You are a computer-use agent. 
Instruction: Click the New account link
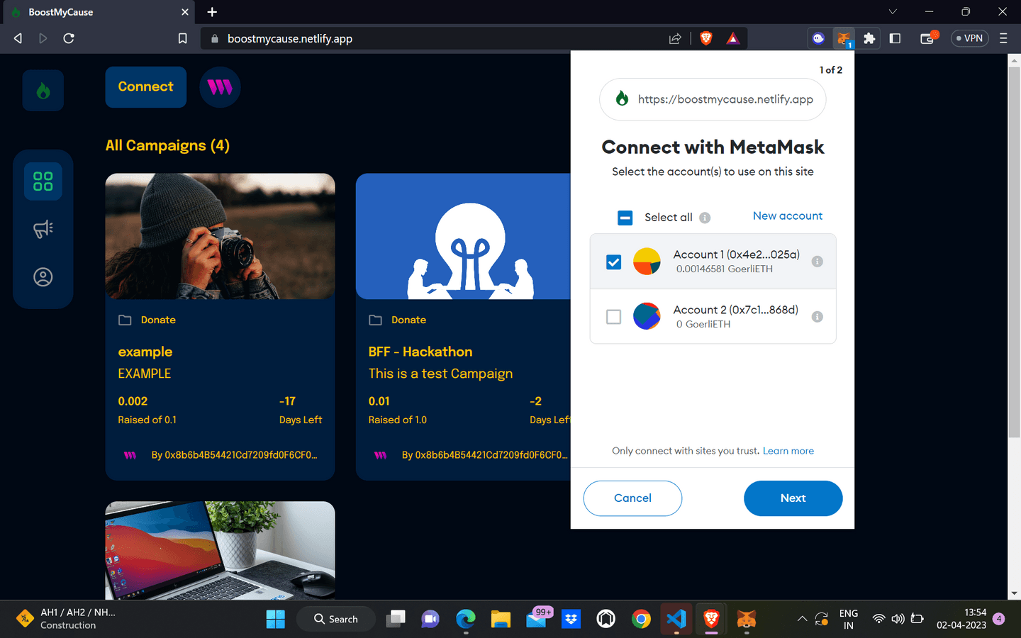click(x=788, y=216)
